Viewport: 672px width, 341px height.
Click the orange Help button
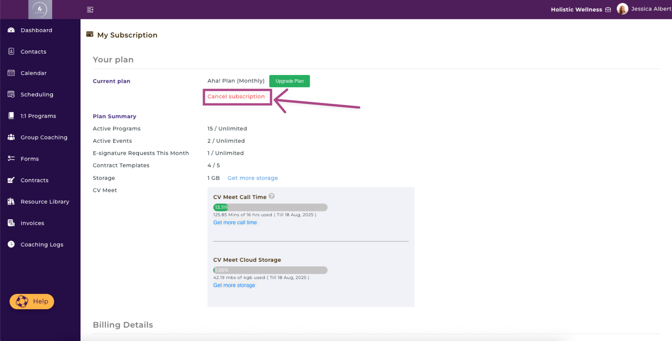tap(32, 301)
